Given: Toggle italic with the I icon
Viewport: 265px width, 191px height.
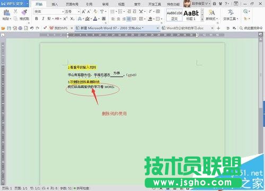Looking at the screenshot, I should pos(43,19).
